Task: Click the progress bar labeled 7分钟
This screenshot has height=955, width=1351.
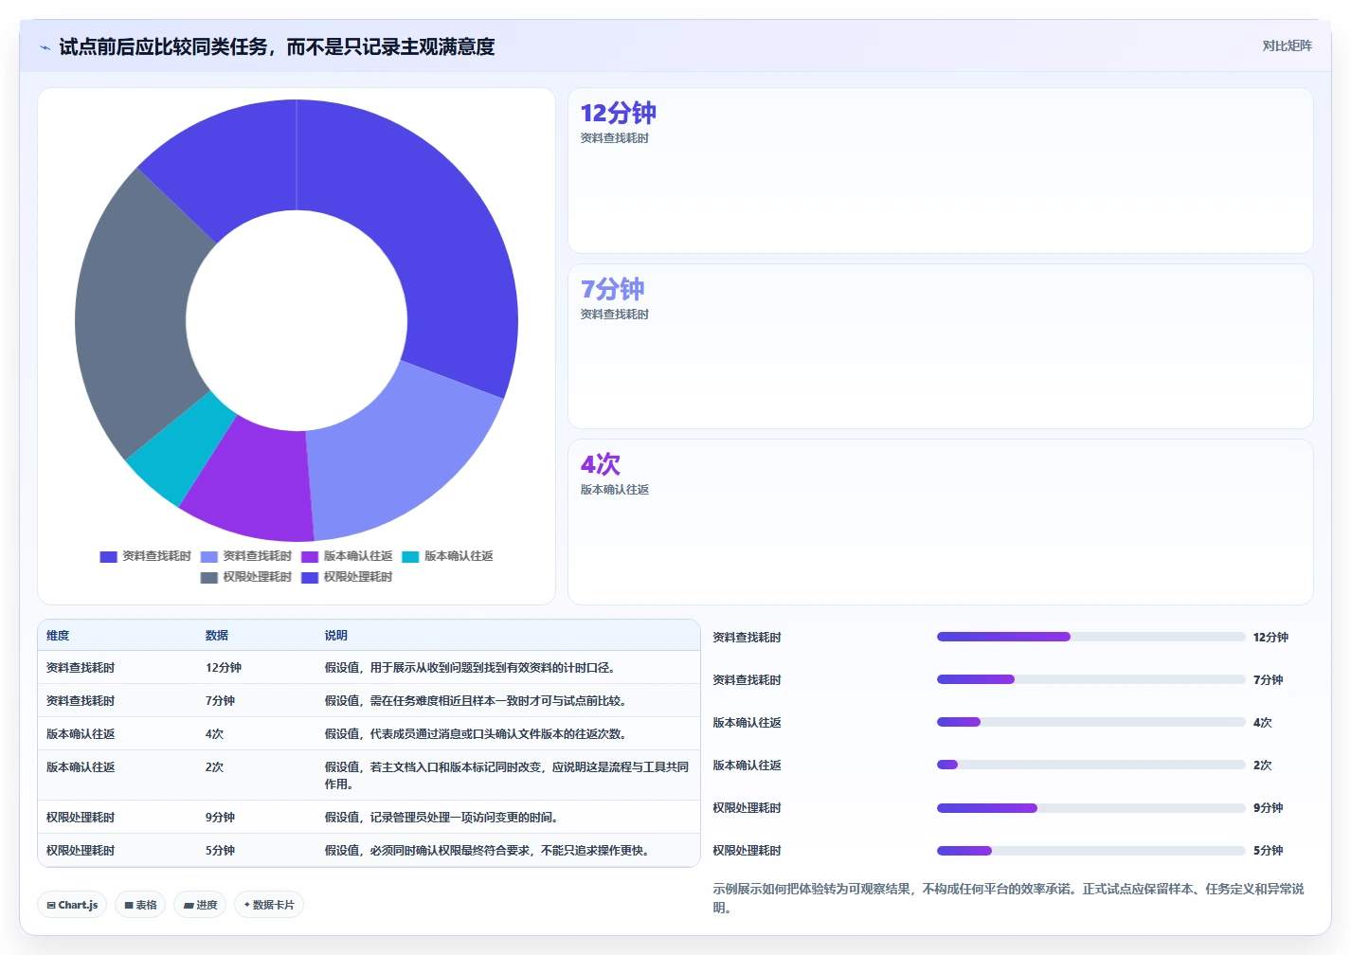Action: click(1090, 679)
